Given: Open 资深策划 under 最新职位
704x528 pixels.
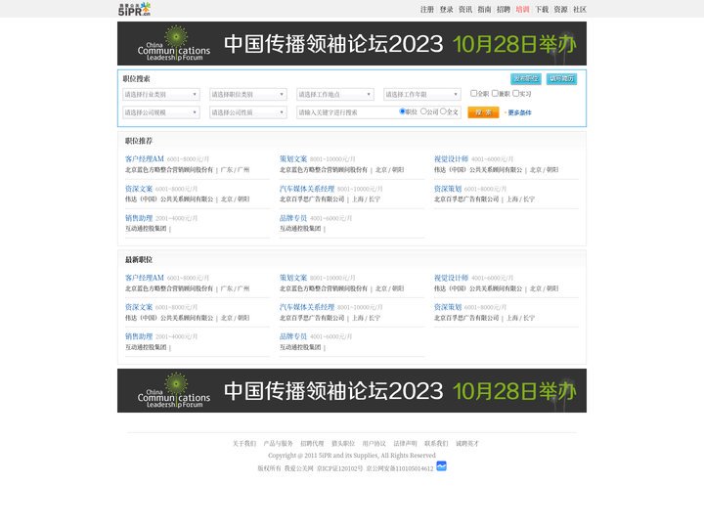Looking at the screenshot, I should (x=448, y=307).
